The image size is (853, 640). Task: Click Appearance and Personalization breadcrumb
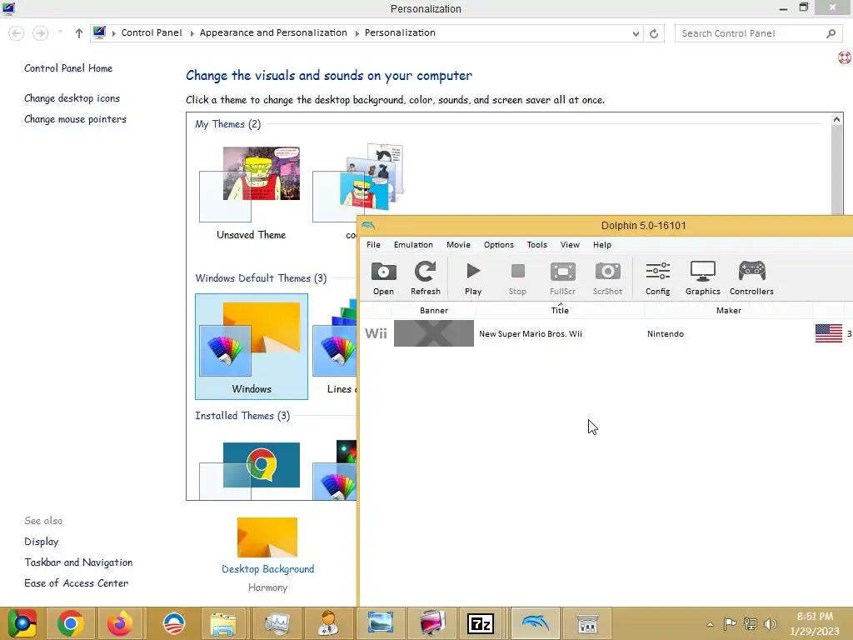[273, 32]
